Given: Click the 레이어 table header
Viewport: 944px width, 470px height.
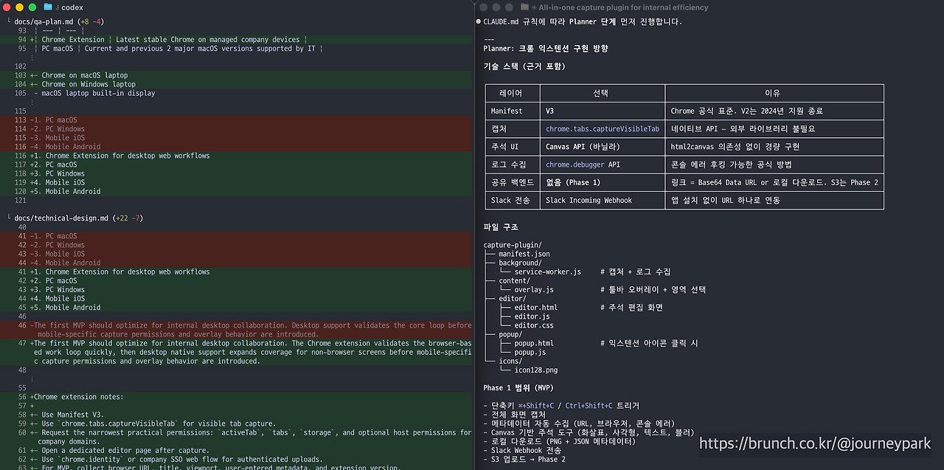Looking at the screenshot, I should [x=511, y=93].
